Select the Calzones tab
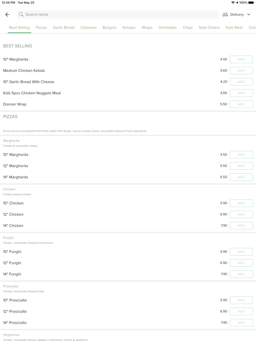This screenshot has width=256, height=341. (x=89, y=27)
